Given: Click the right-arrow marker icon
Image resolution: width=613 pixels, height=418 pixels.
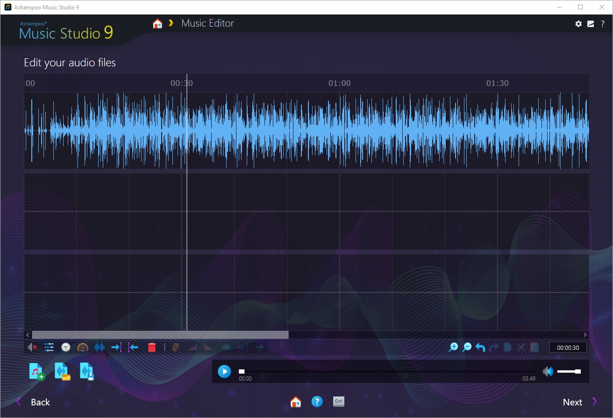Looking at the screenshot, I should 116,347.
